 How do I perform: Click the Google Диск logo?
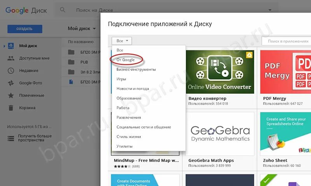26,10
